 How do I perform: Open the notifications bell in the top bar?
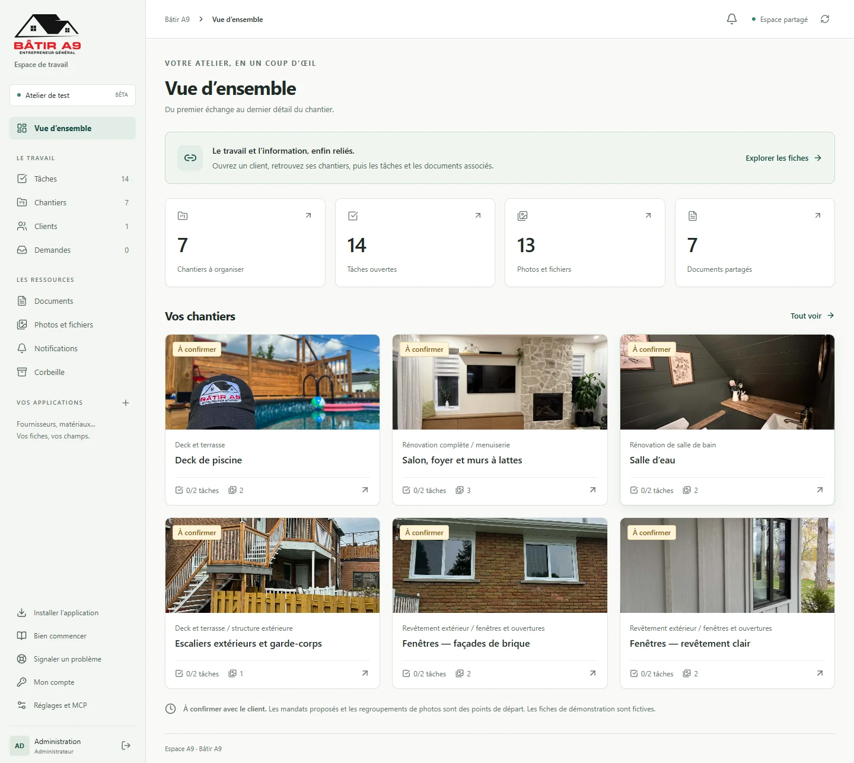click(732, 19)
